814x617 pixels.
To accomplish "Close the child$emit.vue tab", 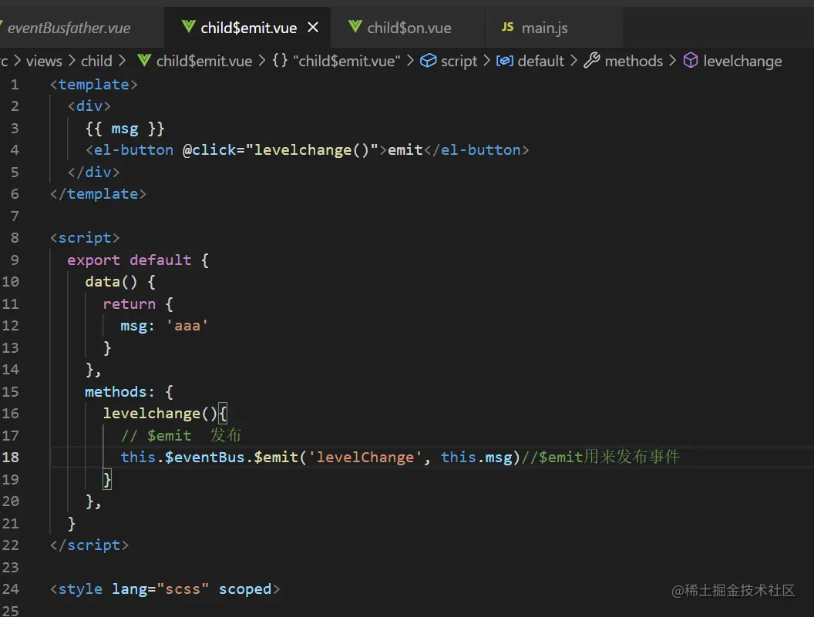I will coord(313,27).
